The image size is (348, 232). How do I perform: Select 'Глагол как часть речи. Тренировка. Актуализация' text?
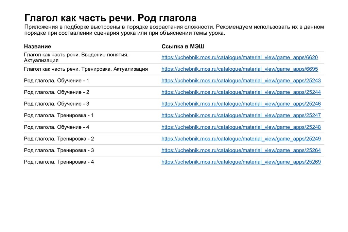pyautogui.click(x=86, y=69)
